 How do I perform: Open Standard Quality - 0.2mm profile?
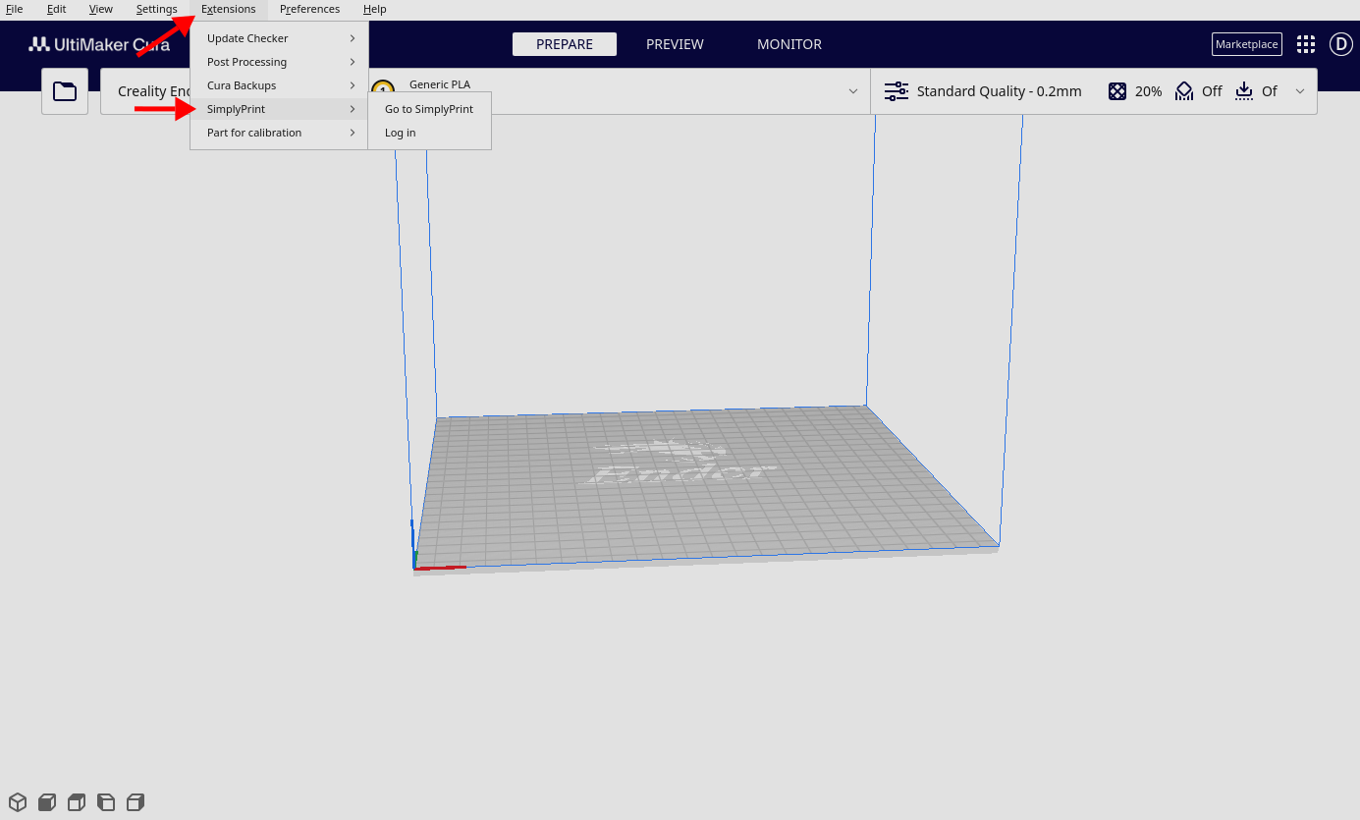pos(999,91)
